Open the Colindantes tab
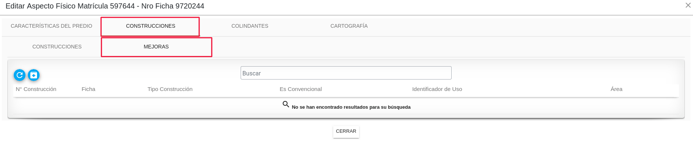 [x=250, y=26]
